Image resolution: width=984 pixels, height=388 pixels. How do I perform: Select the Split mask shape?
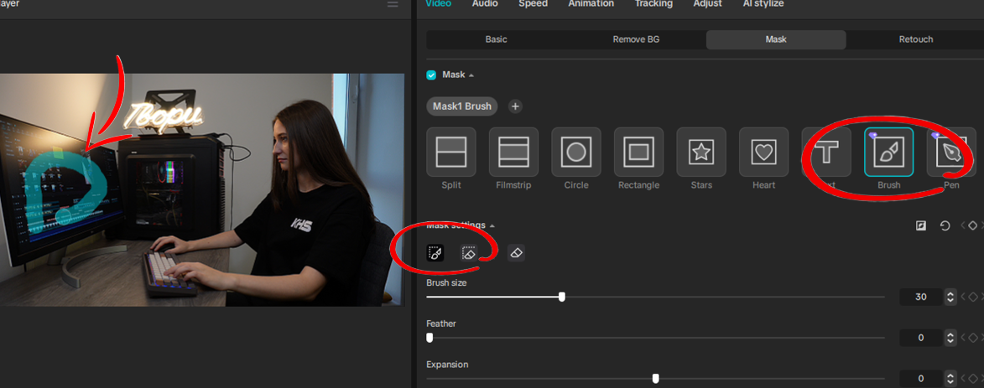450,152
